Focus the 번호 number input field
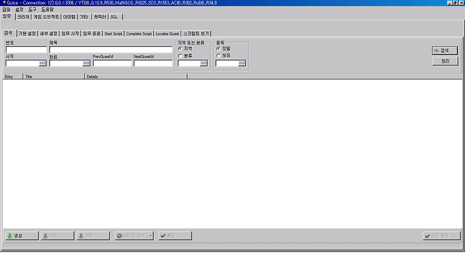This screenshot has width=465, height=253. [26, 50]
